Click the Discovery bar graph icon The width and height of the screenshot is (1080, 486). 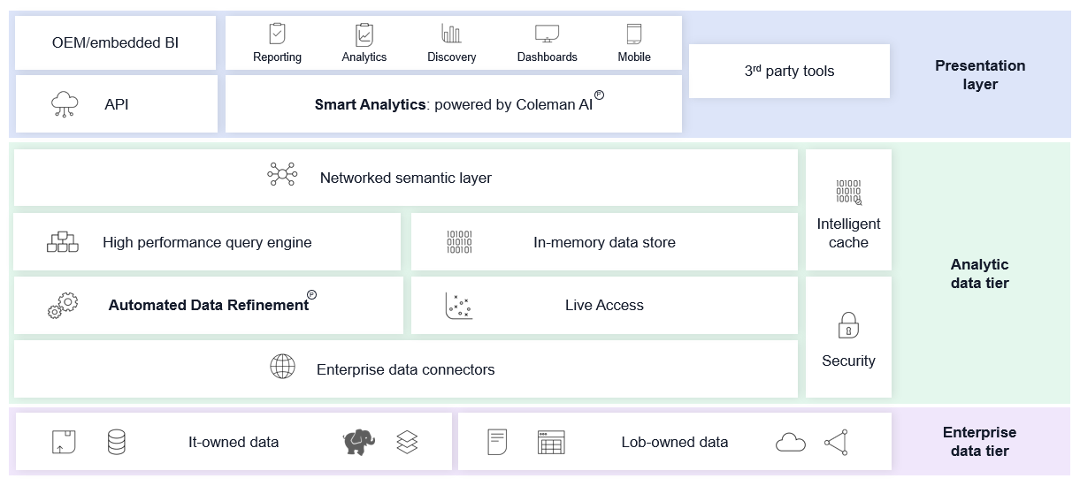coord(451,34)
